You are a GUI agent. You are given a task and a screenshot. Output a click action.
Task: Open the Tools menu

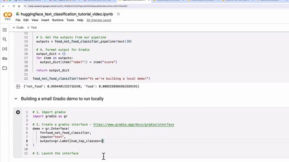click(70, 20)
